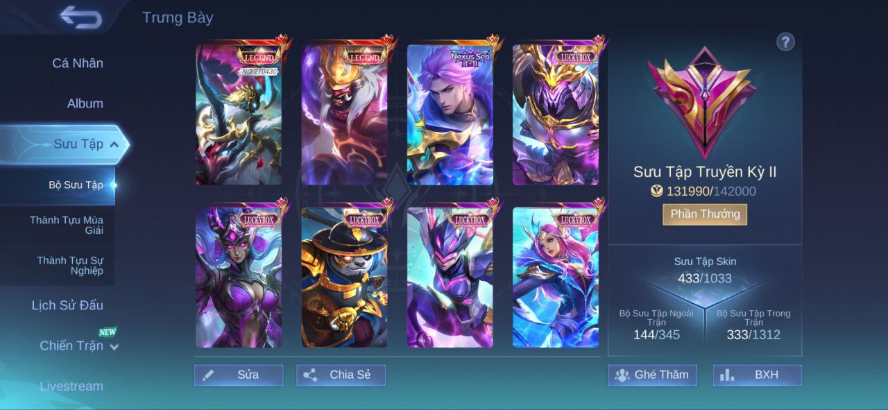Tap the visitors icon on Ghé Thăm

click(622, 375)
